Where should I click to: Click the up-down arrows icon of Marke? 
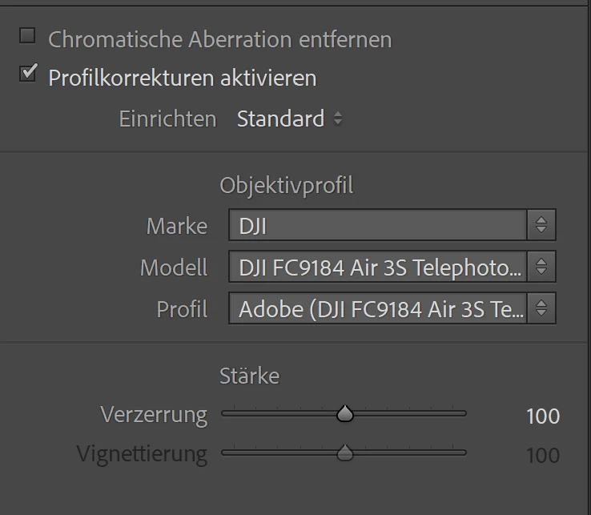541,226
